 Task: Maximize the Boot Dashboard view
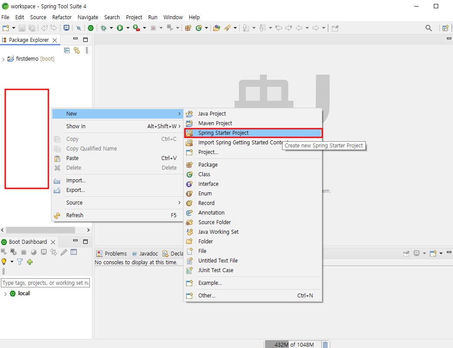(85, 242)
